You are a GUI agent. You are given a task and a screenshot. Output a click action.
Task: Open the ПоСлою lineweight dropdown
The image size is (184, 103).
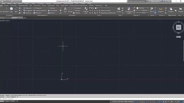(x=143, y=10)
